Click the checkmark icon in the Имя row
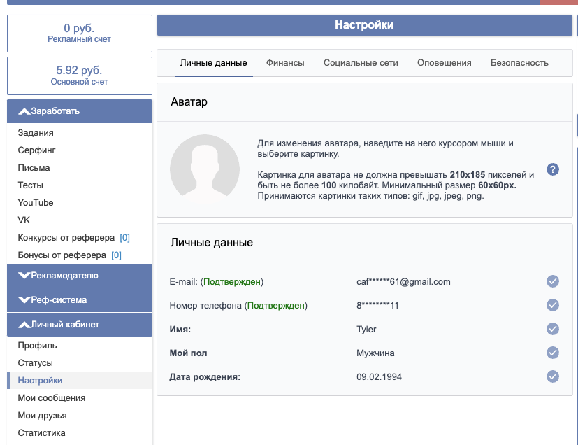 pyautogui.click(x=553, y=329)
